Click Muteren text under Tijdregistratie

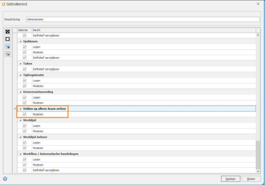coord(38,86)
